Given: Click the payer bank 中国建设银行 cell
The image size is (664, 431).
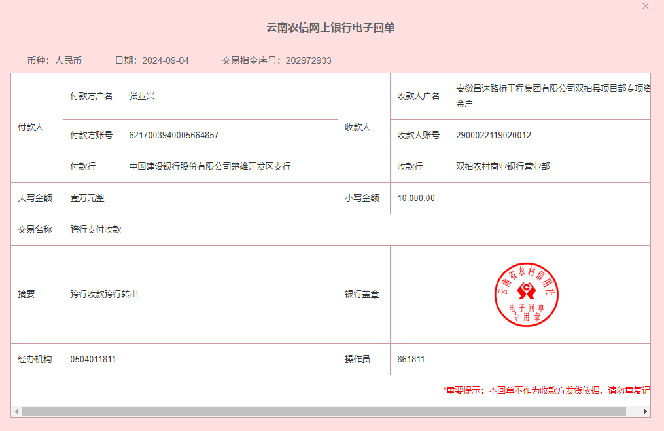Looking at the screenshot, I should (x=209, y=167).
